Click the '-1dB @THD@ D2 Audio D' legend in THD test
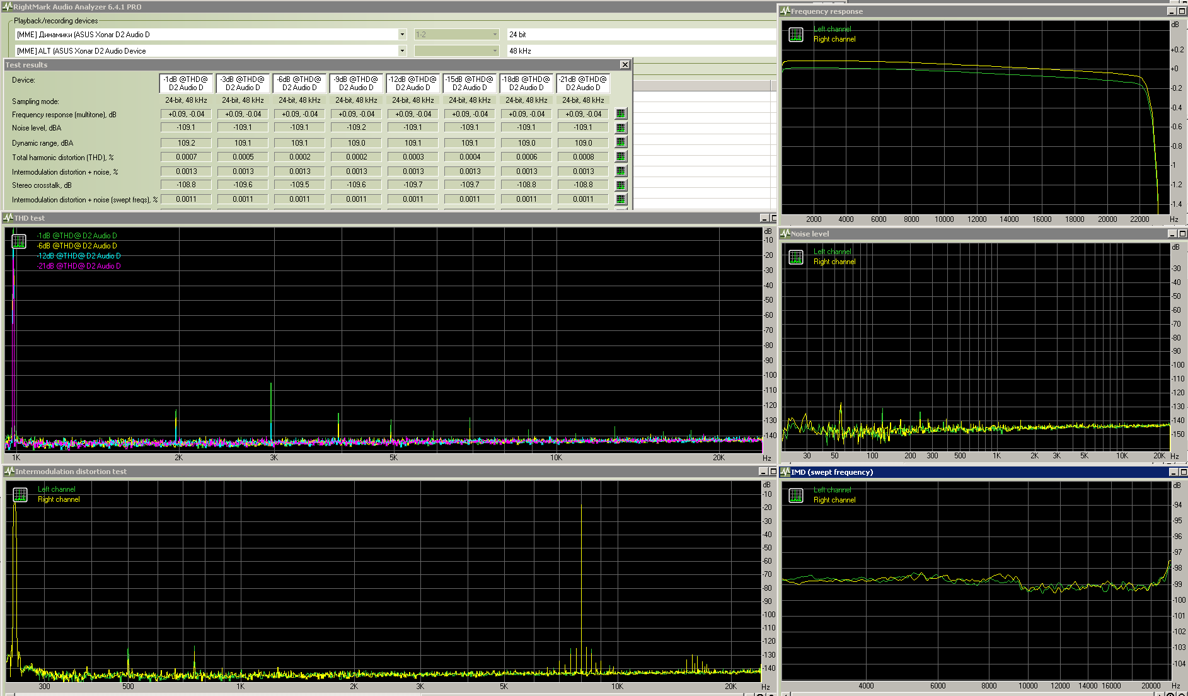1188x696 pixels. point(77,236)
